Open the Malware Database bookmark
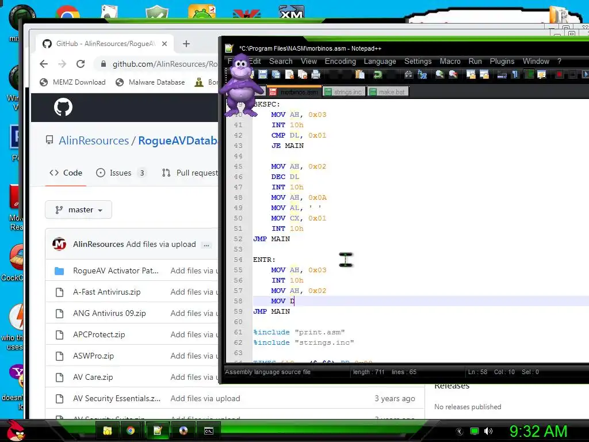This screenshot has width=589, height=442. (x=150, y=82)
